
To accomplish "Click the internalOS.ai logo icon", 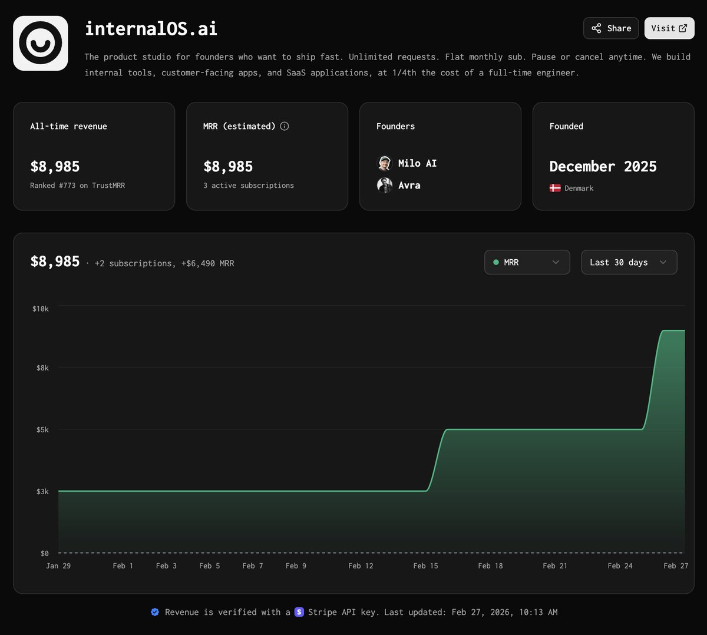I will 40,42.
